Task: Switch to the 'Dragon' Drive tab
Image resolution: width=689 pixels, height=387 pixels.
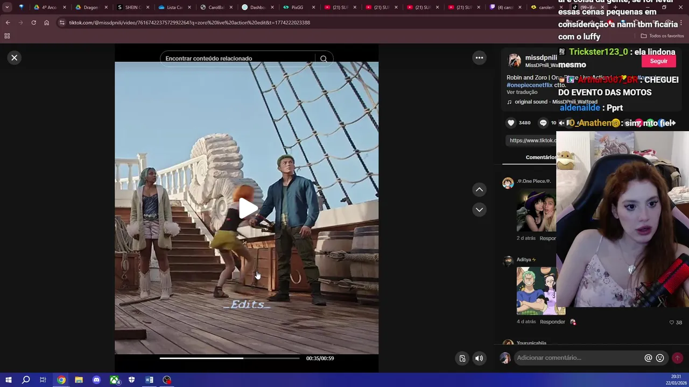Action: tap(91, 8)
